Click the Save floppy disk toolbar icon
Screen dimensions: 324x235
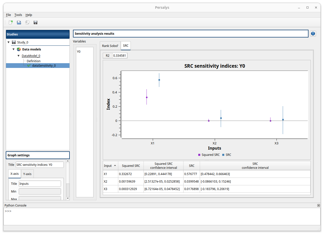point(35,22)
